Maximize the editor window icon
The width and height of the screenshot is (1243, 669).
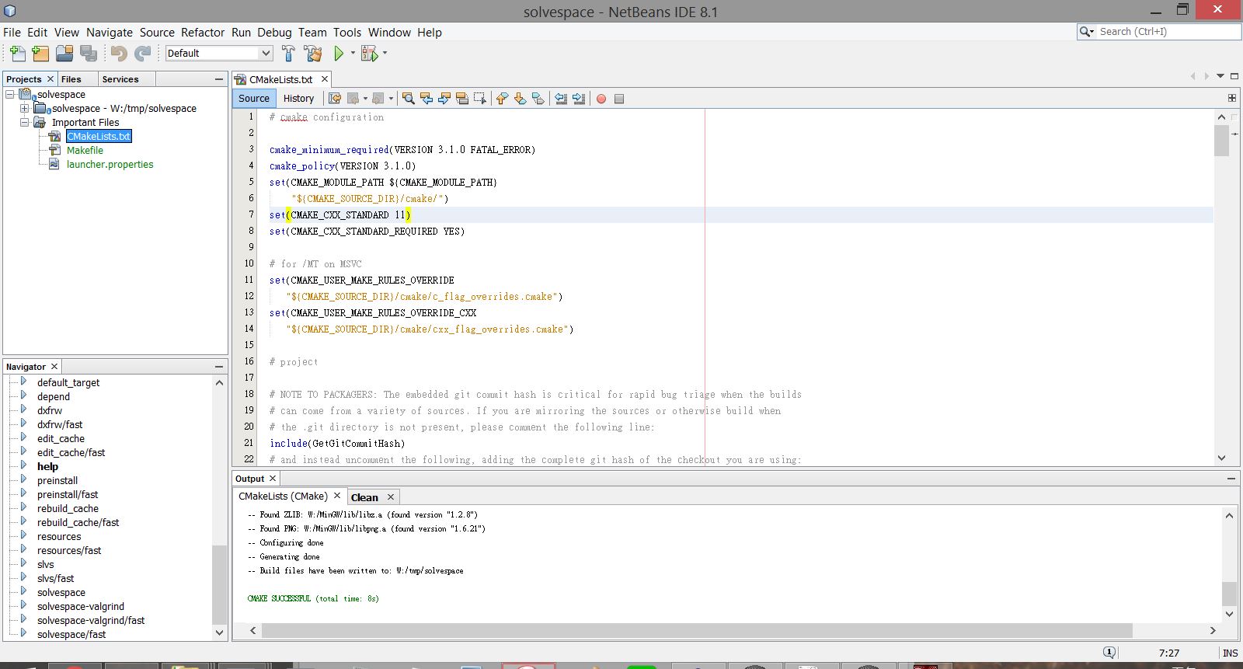pos(1234,76)
